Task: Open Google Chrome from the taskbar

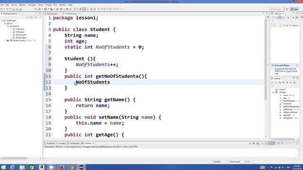Action: [71, 167]
